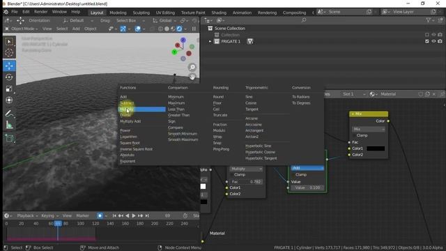Toggle viewport gizmos visibility button
446x251 pixels.
click(123, 29)
